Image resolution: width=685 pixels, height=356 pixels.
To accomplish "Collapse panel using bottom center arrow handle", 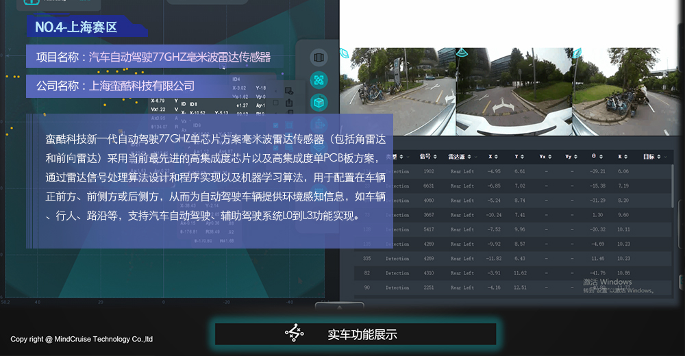I will click(340, 307).
